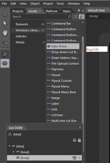The width and height of the screenshot is (110, 163).
Task: Switch to the Styles tab
Action: point(67,11)
